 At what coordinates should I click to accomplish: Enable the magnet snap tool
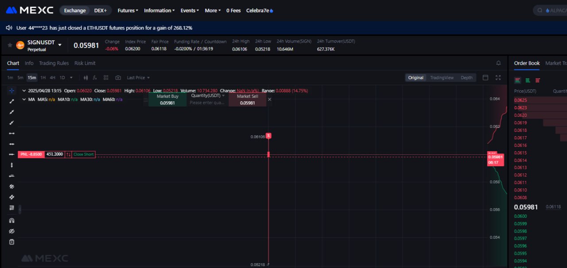pos(12,220)
